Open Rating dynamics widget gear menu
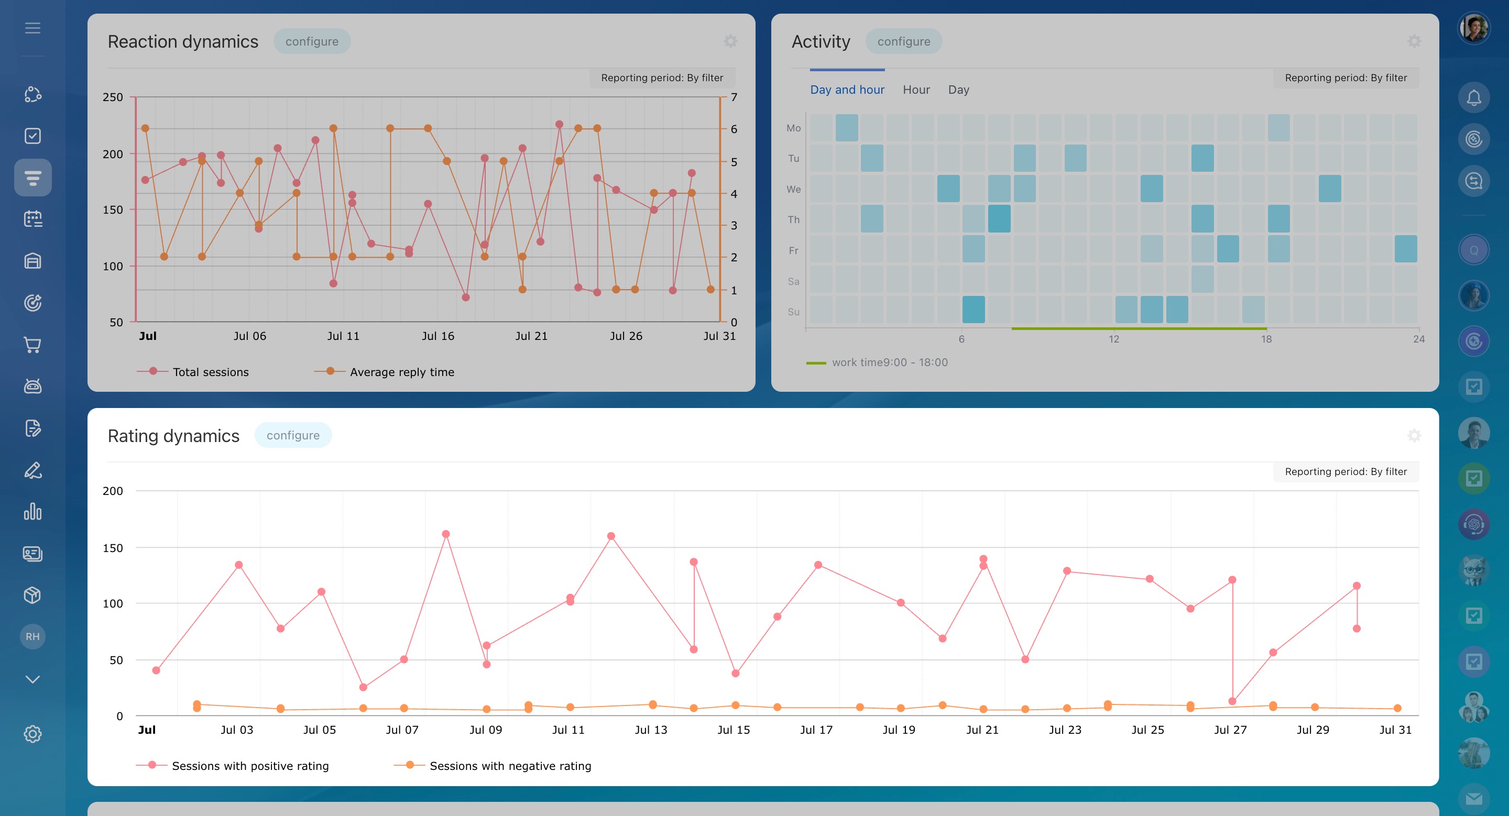Image resolution: width=1509 pixels, height=816 pixels. pos(1414,436)
